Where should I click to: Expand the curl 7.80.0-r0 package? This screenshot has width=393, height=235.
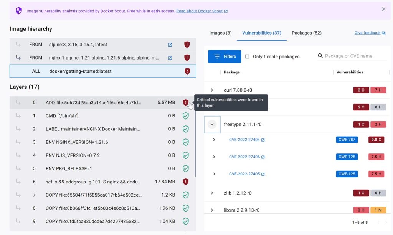click(x=212, y=90)
